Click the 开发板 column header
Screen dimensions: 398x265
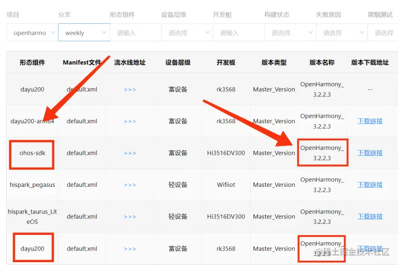[226, 63]
